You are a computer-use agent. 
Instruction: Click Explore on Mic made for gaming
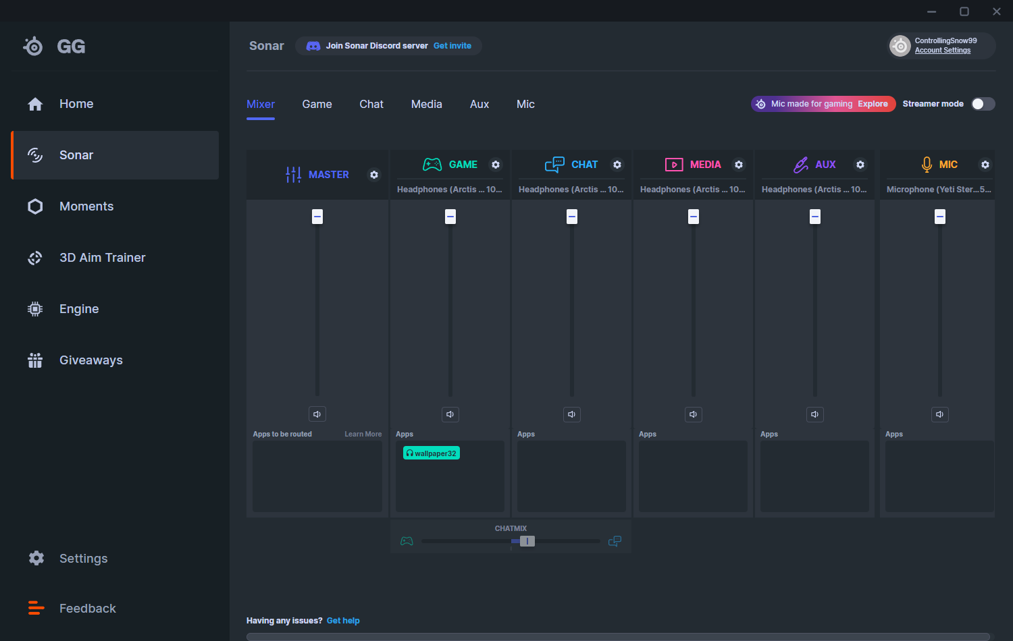point(873,104)
